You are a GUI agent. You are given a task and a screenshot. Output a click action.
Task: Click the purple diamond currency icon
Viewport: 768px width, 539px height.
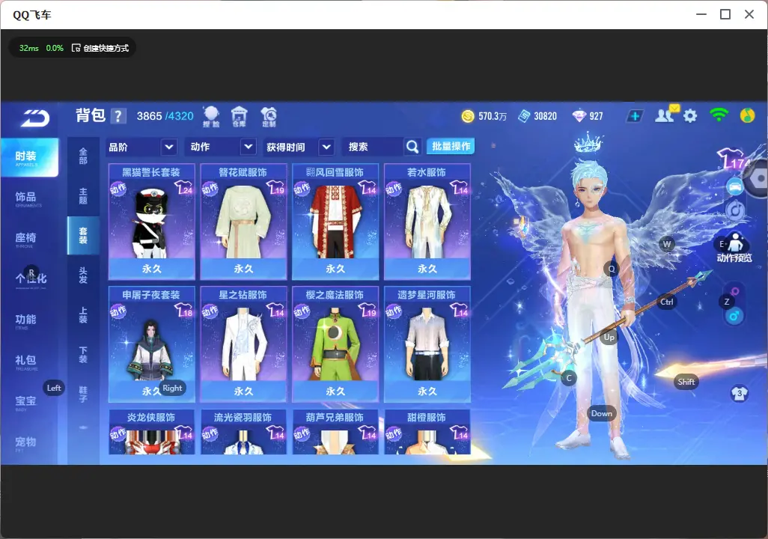coord(579,116)
